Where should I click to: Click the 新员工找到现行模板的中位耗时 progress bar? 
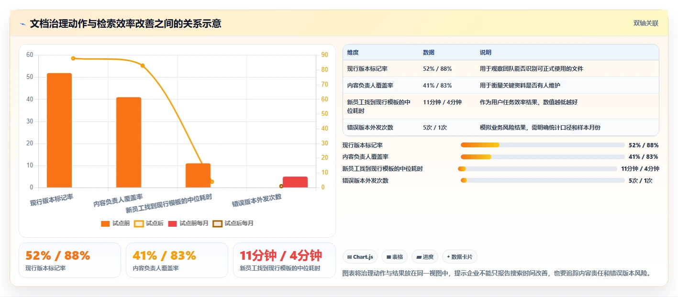pos(537,169)
